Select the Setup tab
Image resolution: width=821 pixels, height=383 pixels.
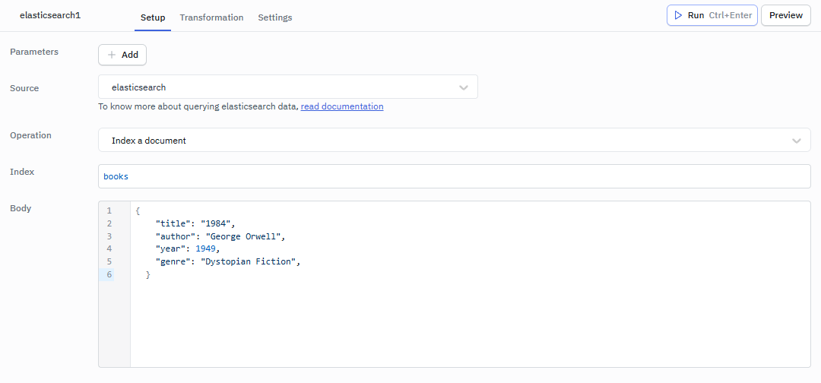(x=153, y=17)
